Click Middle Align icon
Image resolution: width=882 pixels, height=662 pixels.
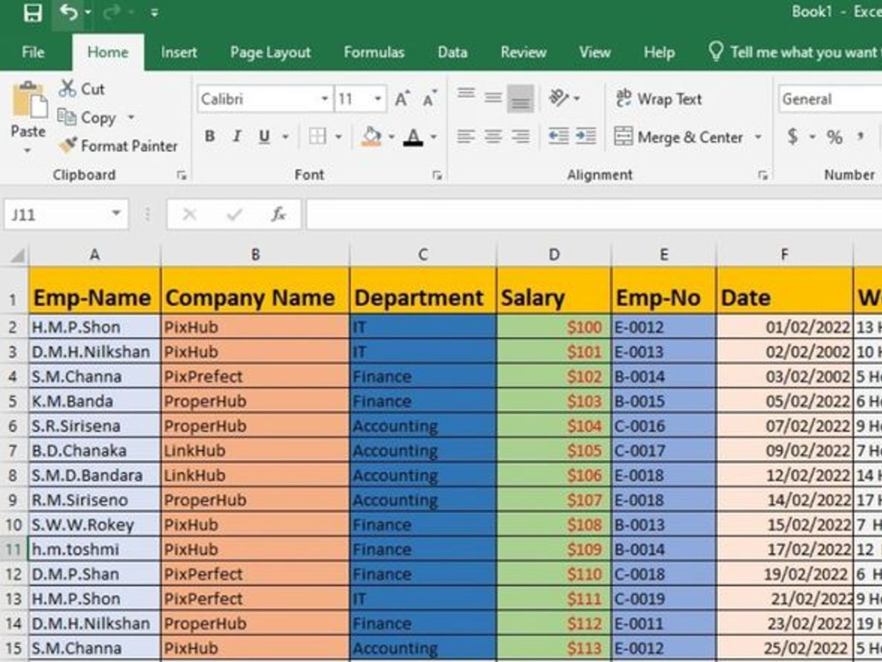point(493,98)
